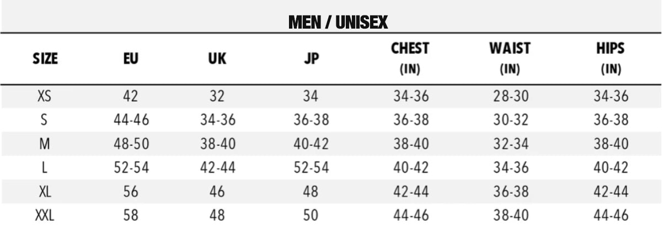The width and height of the screenshot is (664, 252).
Task: Select the M size row label
Action: 45,144
